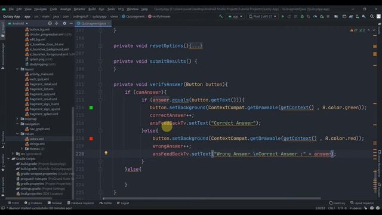Open the AVD Manager phone icon
Image resolution: width=382 pixels, height=215 pixels.
[x=357, y=16]
